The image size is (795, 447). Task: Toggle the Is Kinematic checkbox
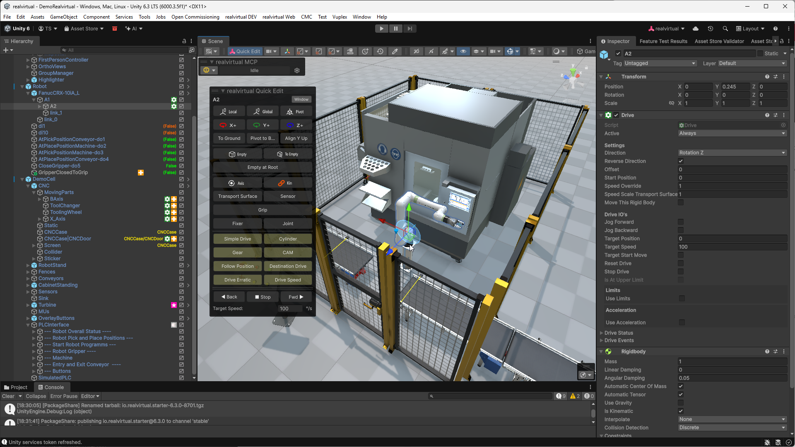point(681,411)
